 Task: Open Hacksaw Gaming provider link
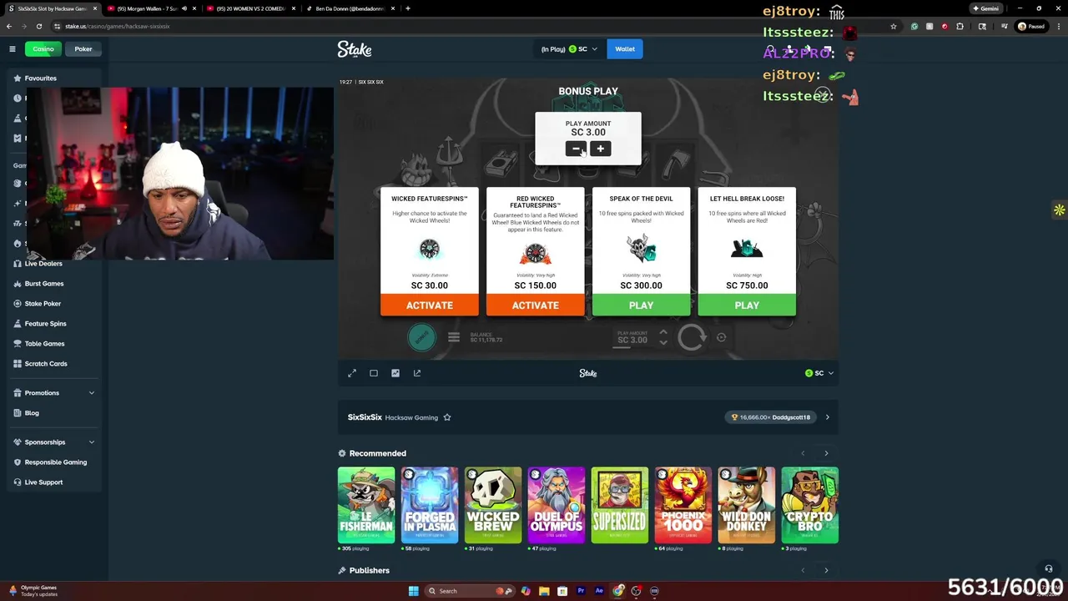click(412, 417)
